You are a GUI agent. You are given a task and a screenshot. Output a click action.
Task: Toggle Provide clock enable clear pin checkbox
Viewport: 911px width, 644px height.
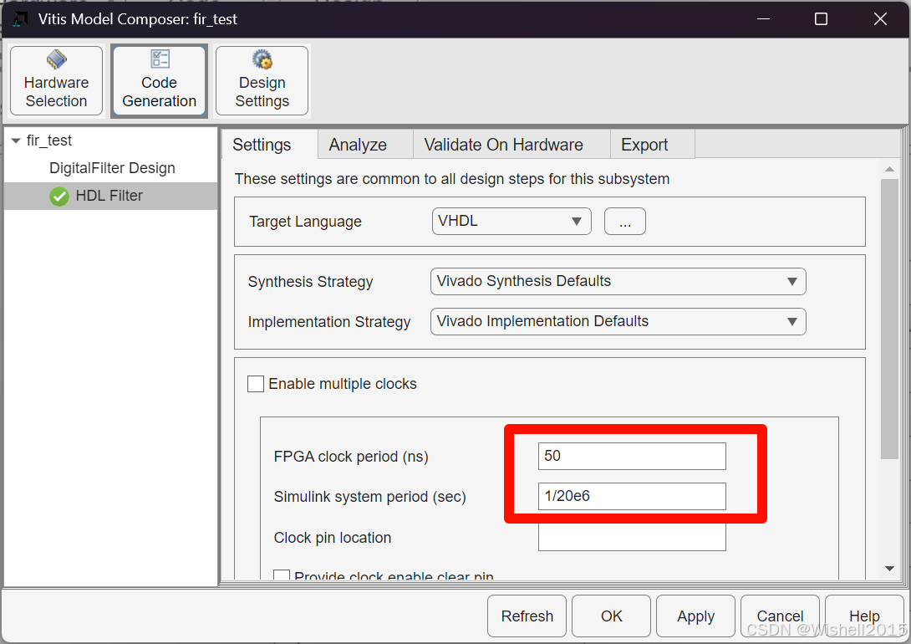pos(282,575)
